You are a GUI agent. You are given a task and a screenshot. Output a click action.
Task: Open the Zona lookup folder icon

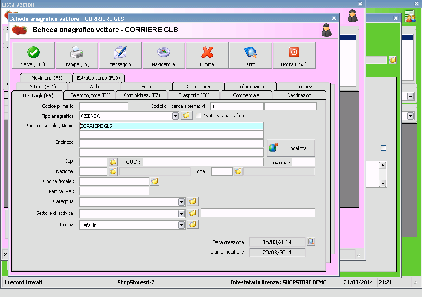(238, 171)
